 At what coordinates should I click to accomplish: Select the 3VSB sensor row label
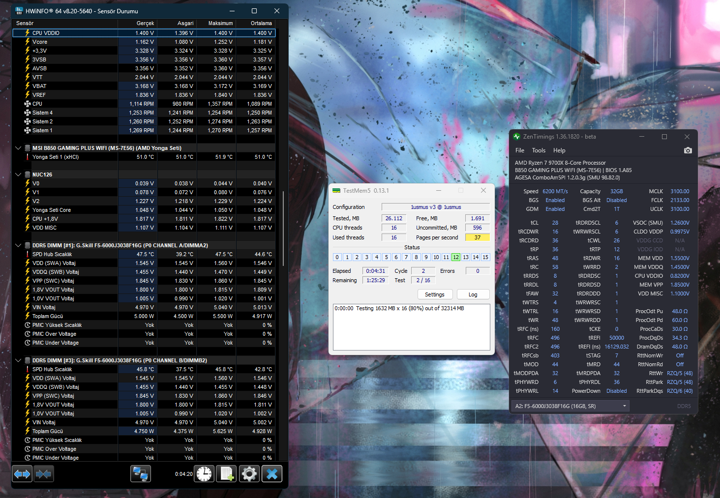(39, 59)
